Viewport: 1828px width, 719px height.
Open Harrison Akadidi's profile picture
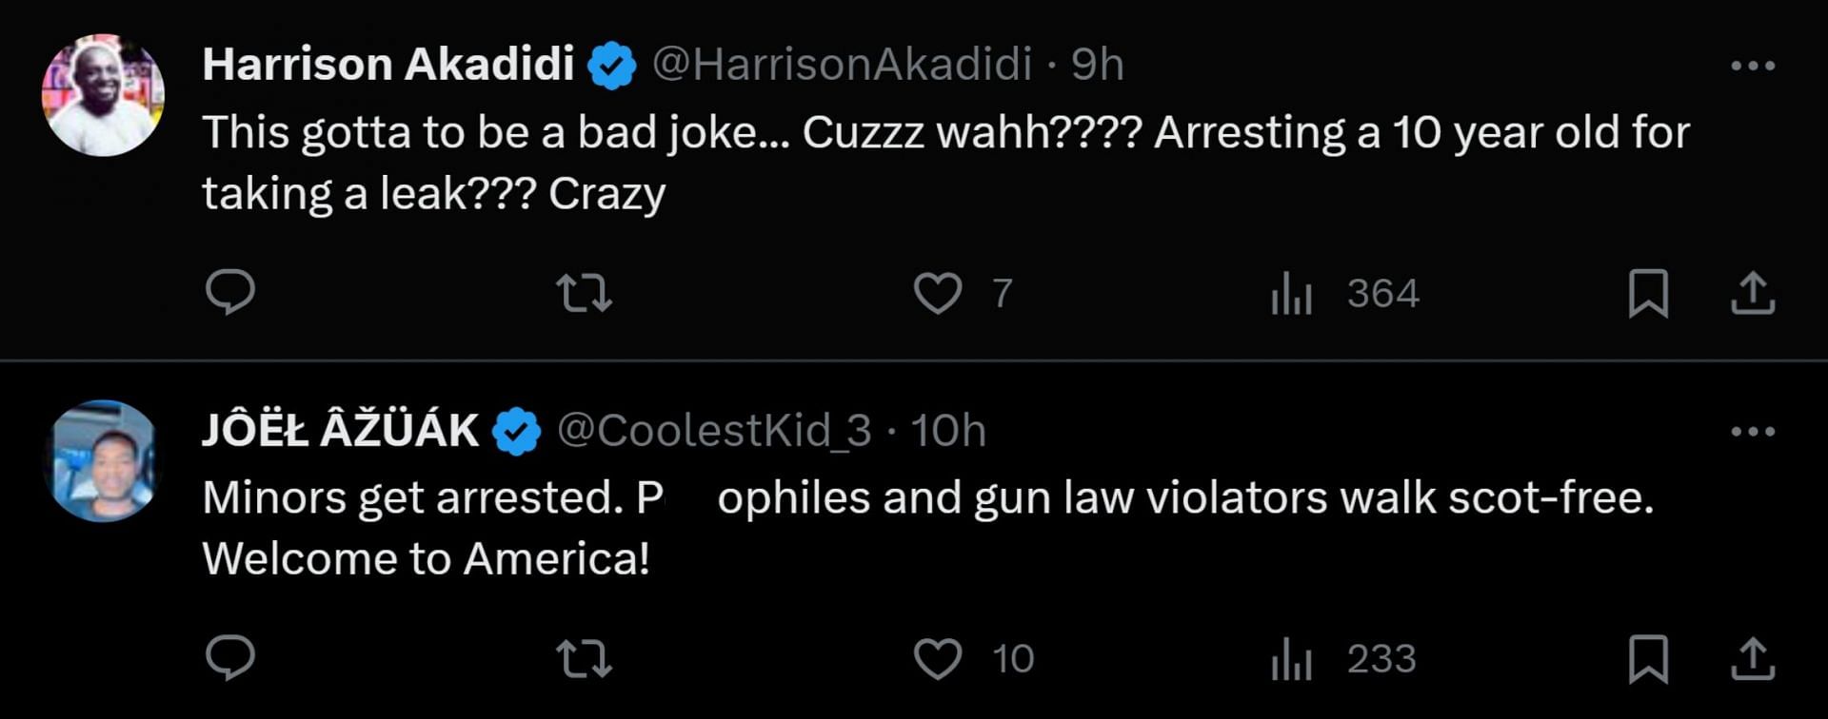103,95
